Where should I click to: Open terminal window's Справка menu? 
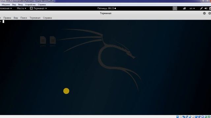point(47,18)
